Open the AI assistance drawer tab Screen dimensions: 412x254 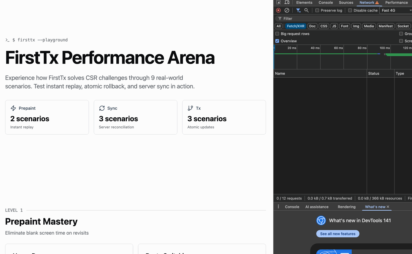click(317, 207)
